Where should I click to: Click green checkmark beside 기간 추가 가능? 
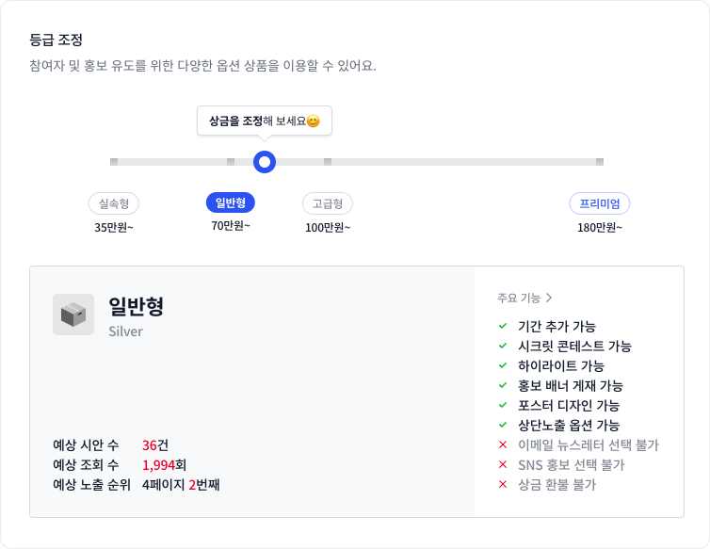click(x=503, y=326)
